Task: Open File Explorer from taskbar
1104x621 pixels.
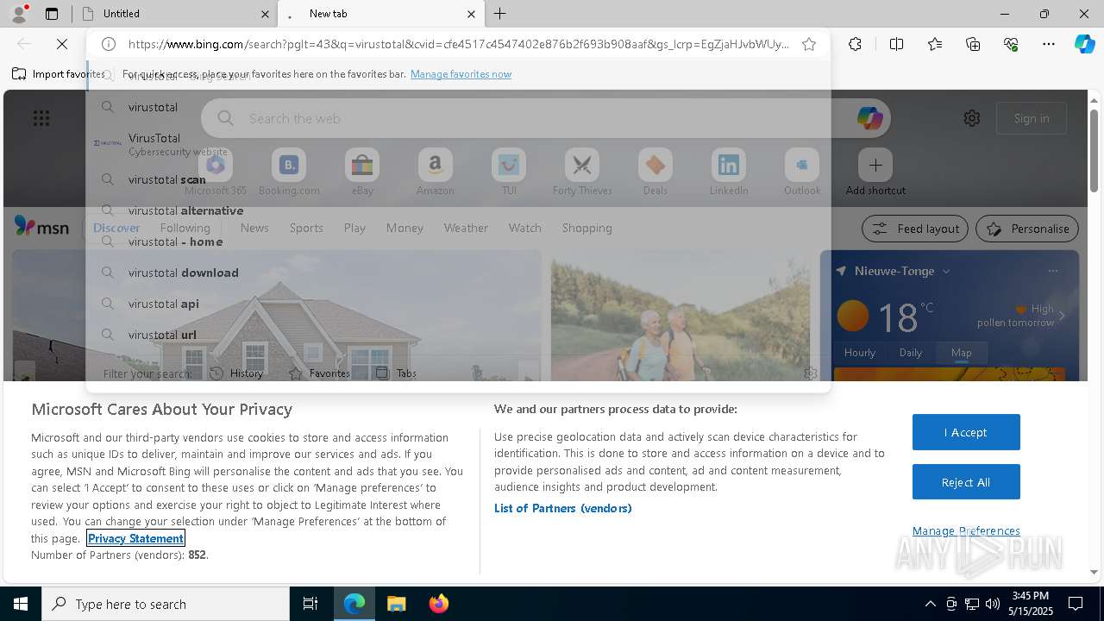Action: pyautogui.click(x=396, y=604)
